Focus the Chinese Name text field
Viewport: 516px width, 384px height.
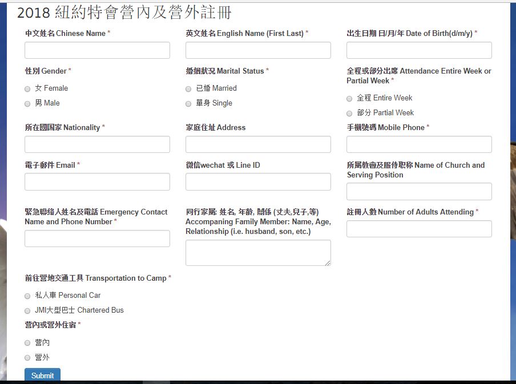97,50
